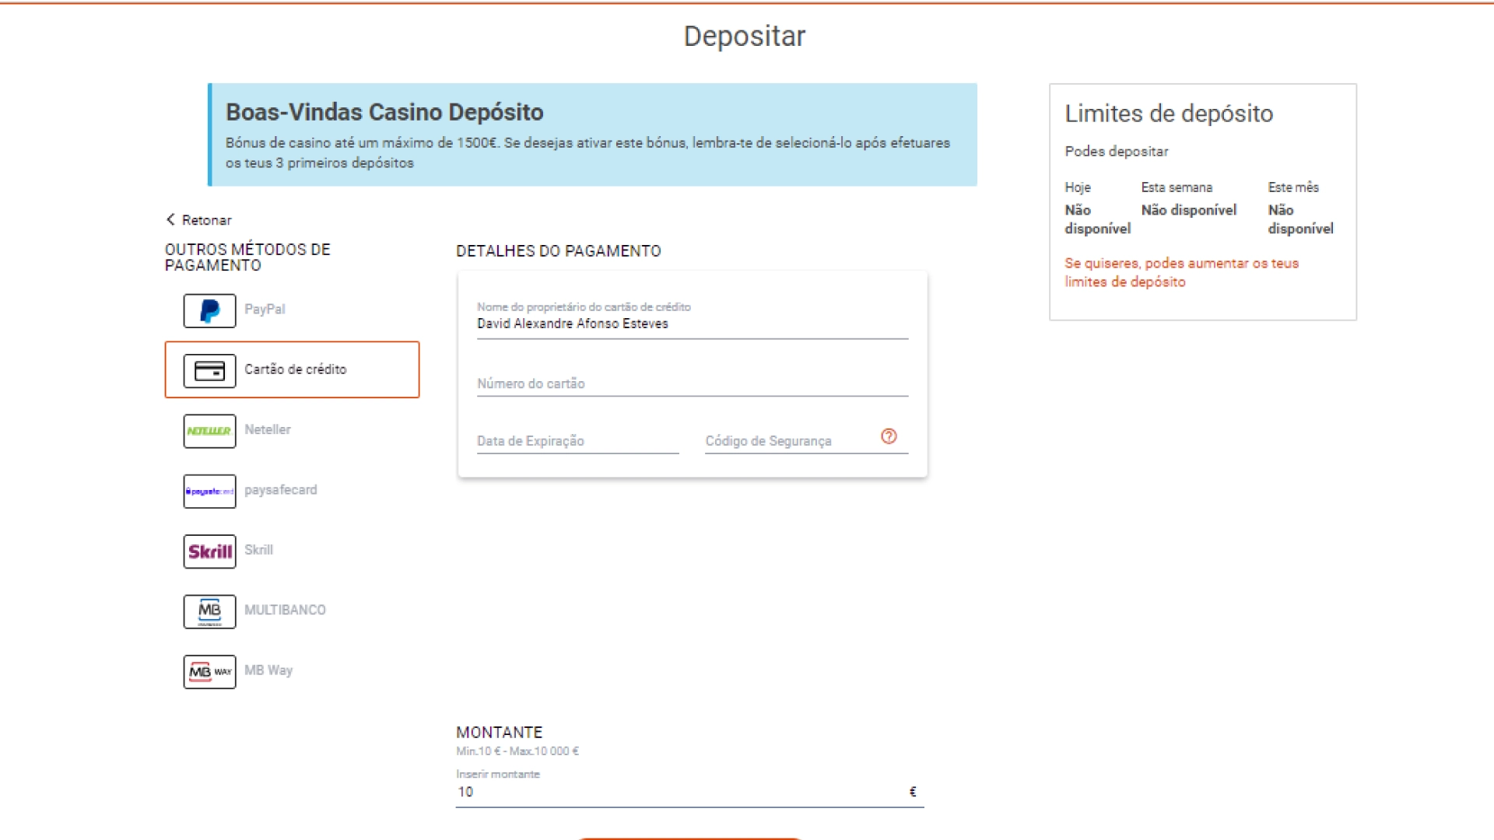The image size is (1494, 840).
Task: Select the MULTIBANCO payment method label
Action: pyautogui.click(x=285, y=610)
